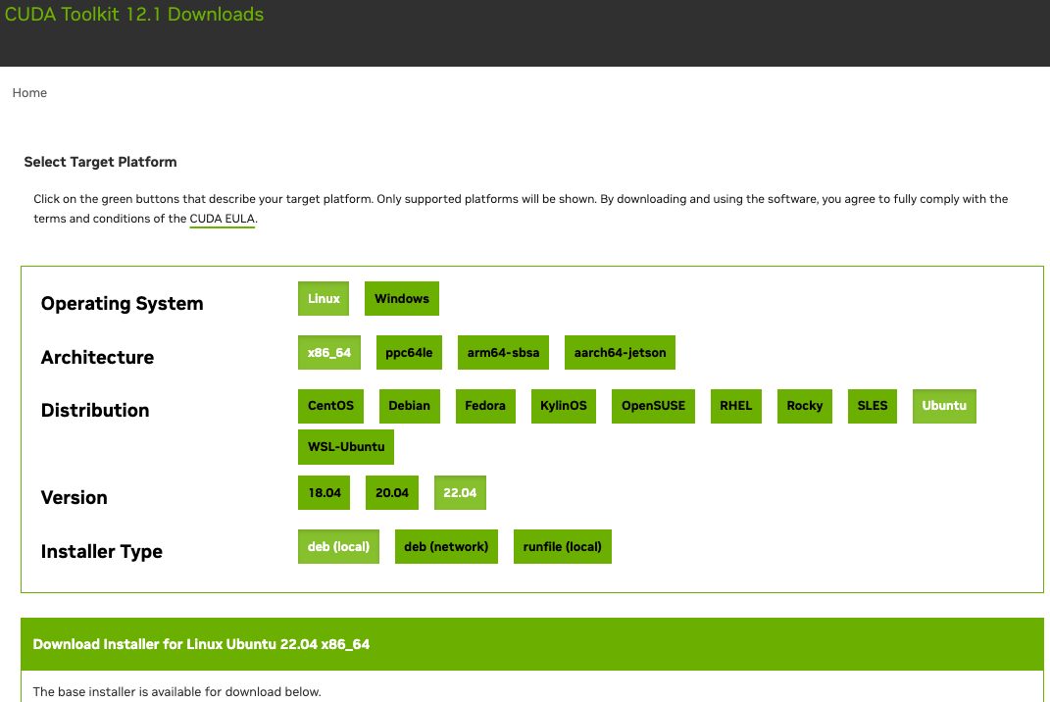
Task: Choose x86_64 architecture
Action: point(328,353)
